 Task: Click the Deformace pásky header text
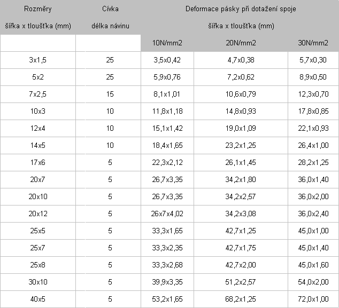pos(241,9)
